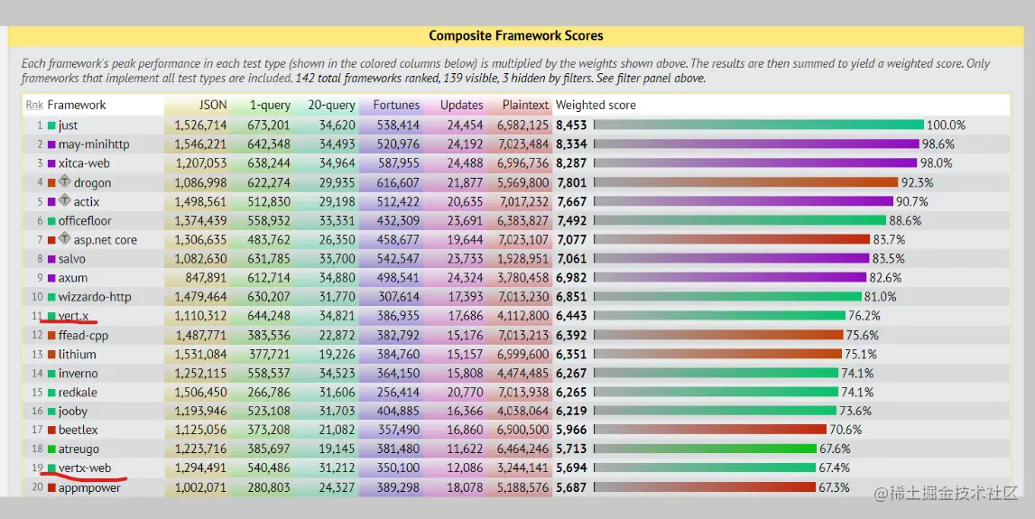Click the 100.0% score bar for just
Image resolution: width=1035 pixels, height=519 pixels.
point(758,125)
